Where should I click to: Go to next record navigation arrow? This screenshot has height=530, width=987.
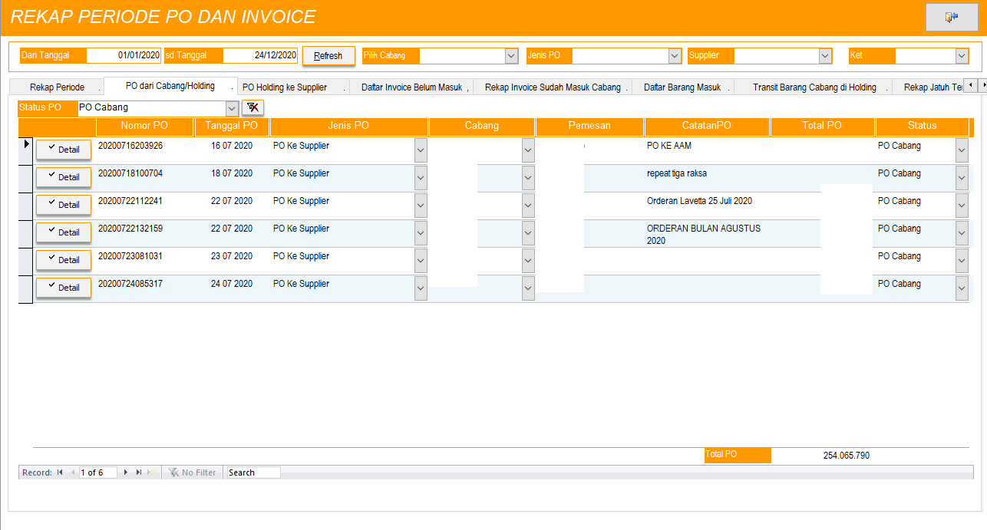[126, 472]
